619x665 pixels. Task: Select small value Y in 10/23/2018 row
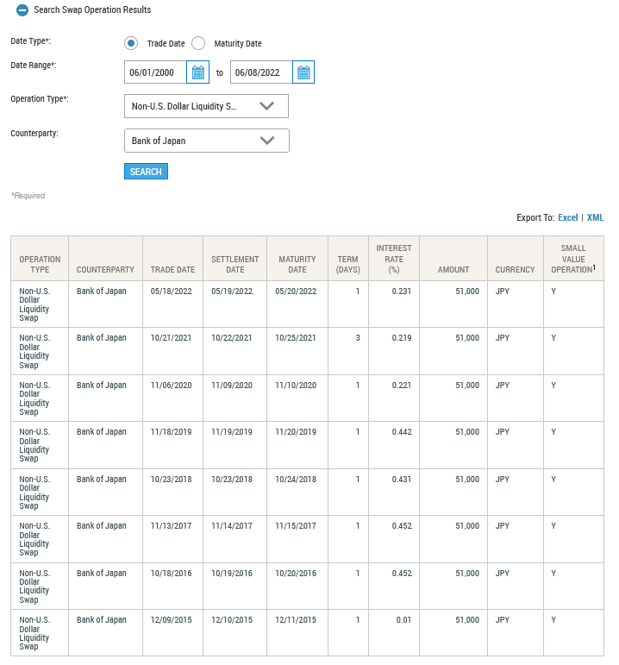pyautogui.click(x=553, y=480)
